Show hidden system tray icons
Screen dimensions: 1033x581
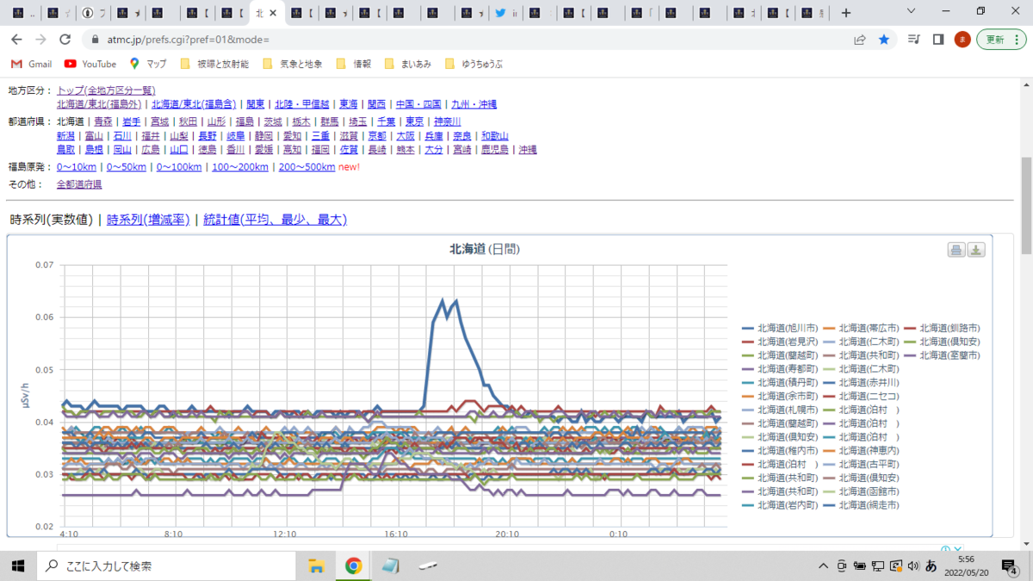(825, 566)
